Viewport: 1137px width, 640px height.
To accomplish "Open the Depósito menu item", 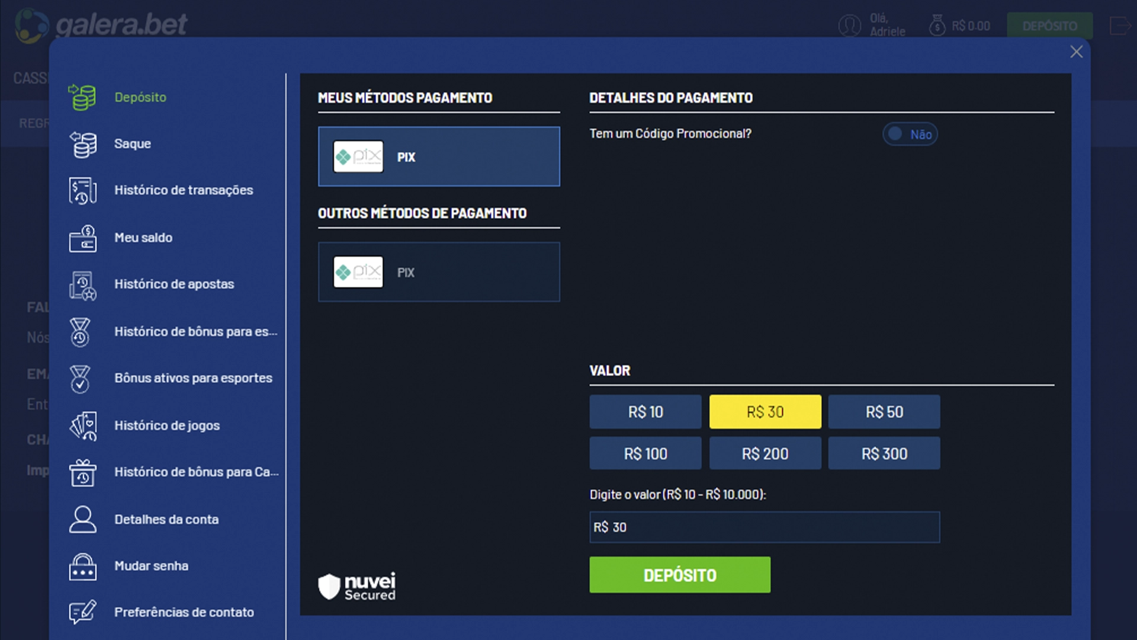I will (x=140, y=97).
